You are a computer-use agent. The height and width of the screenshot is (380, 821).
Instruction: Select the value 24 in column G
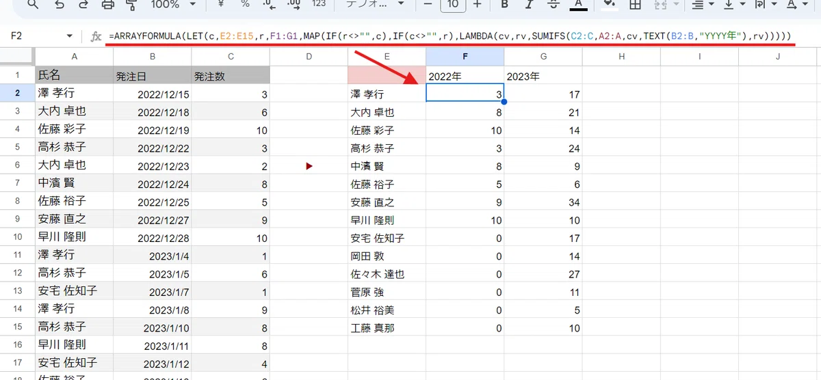[543, 148]
